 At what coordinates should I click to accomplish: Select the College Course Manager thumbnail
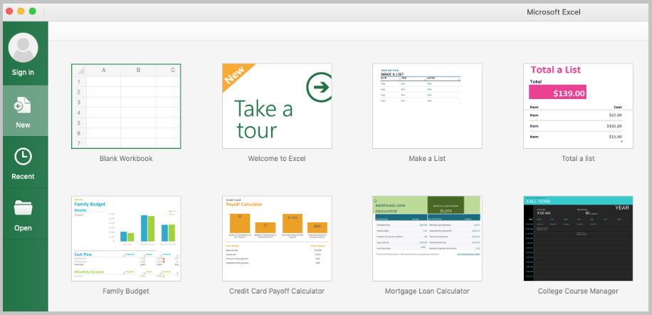tap(578, 239)
